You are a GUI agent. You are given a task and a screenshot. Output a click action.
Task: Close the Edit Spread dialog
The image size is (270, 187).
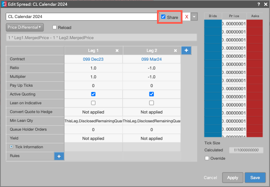pyautogui.click(x=266, y=4)
